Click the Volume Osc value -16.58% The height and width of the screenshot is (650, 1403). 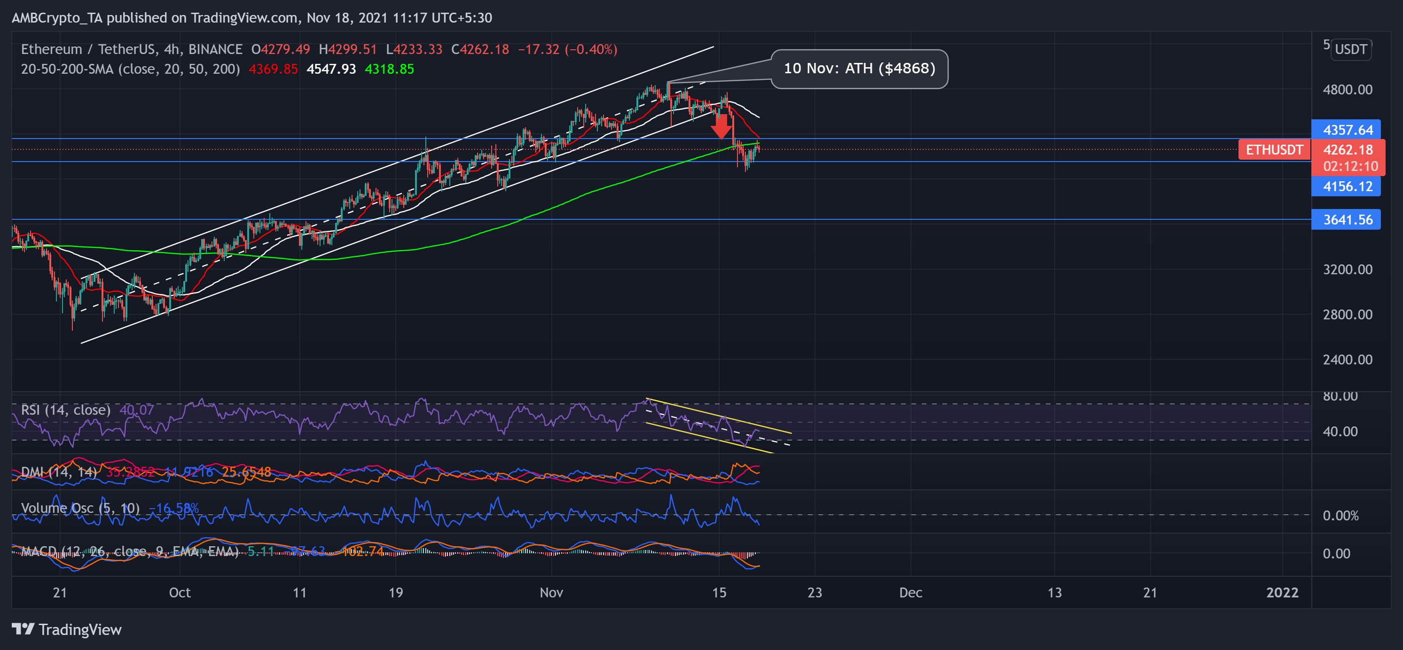[x=173, y=509]
